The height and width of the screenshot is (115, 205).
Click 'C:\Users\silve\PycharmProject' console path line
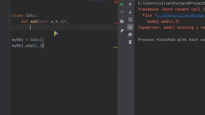pos(171,3)
